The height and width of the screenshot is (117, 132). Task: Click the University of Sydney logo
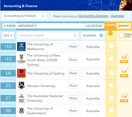click(x=21, y=73)
